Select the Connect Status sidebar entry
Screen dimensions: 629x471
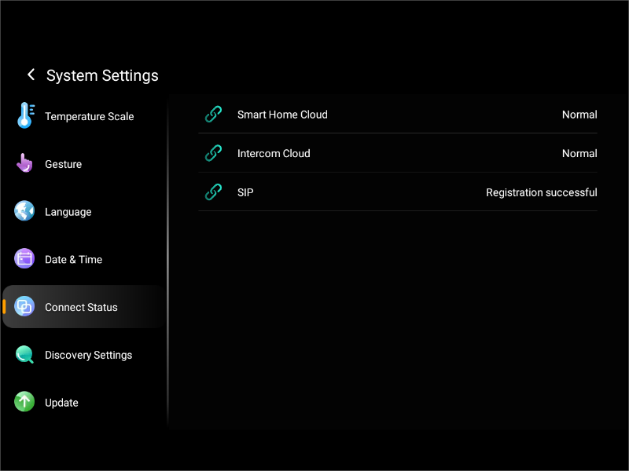81,307
